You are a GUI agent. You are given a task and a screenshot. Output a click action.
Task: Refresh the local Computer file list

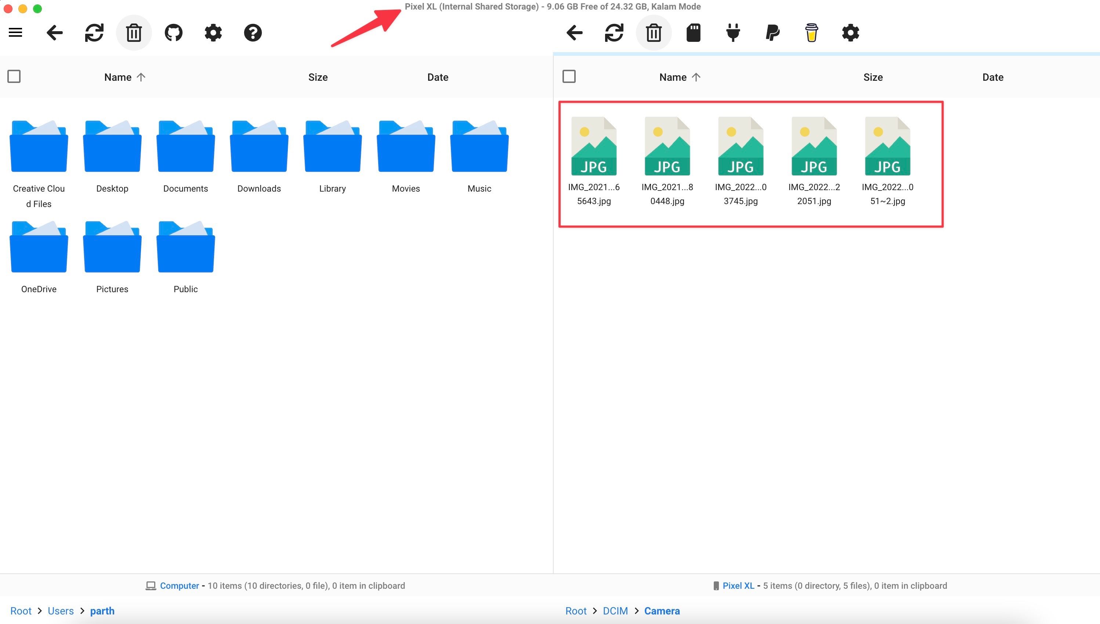click(x=94, y=33)
